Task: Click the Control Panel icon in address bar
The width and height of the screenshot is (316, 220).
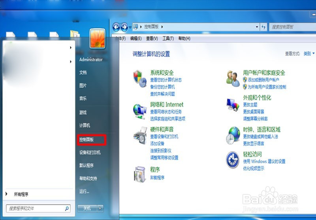Action: tap(135, 27)
